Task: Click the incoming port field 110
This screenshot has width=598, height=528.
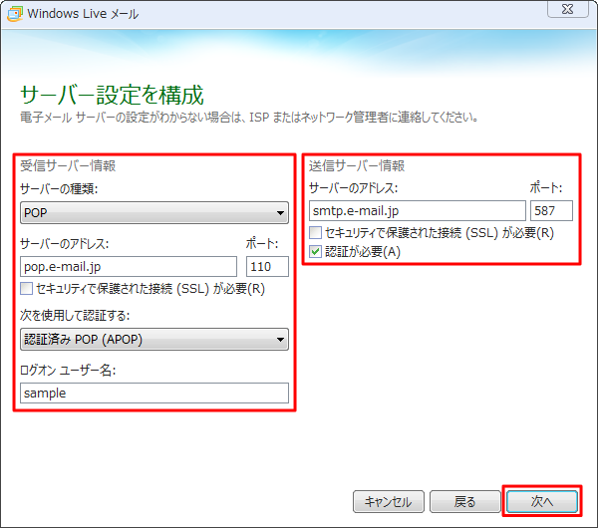Action: (267, 266)
